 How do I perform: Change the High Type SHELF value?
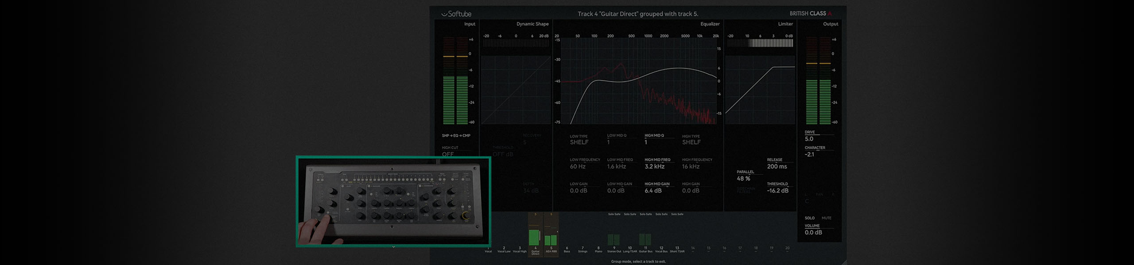click(691, 142)
